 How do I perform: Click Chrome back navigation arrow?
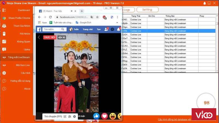(39, 17)
